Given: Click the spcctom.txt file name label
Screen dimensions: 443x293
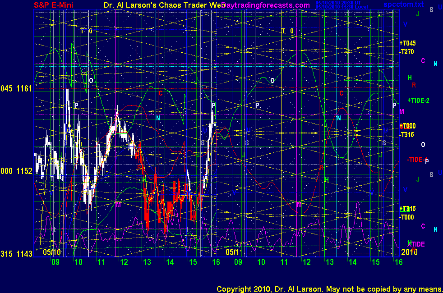Looking at the screenshot, I should (x=404, y=4).
